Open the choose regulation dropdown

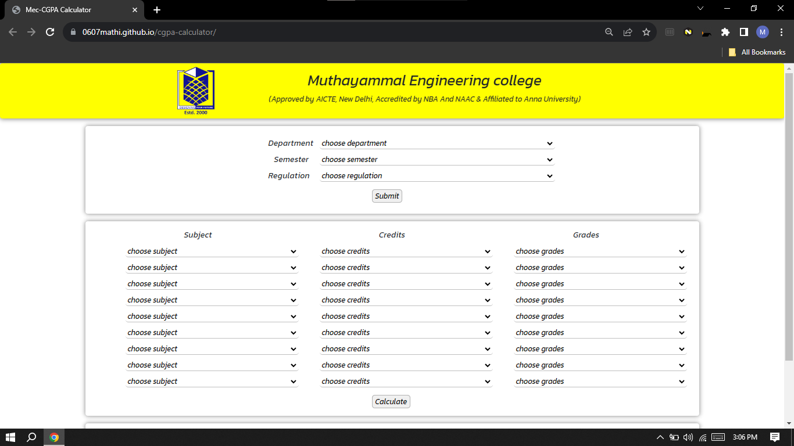[437, 176]
